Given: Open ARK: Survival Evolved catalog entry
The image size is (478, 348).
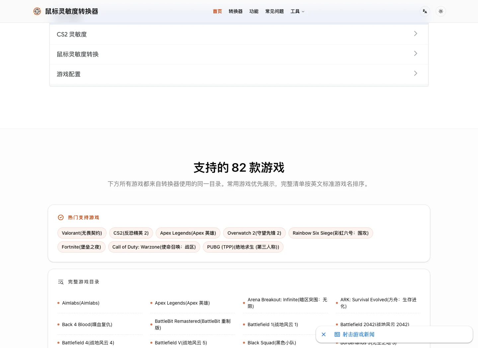Looking at the screenshot, I should 378,303.
